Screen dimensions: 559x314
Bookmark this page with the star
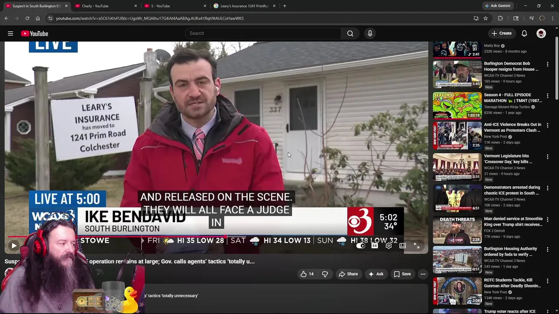(486, 18)
